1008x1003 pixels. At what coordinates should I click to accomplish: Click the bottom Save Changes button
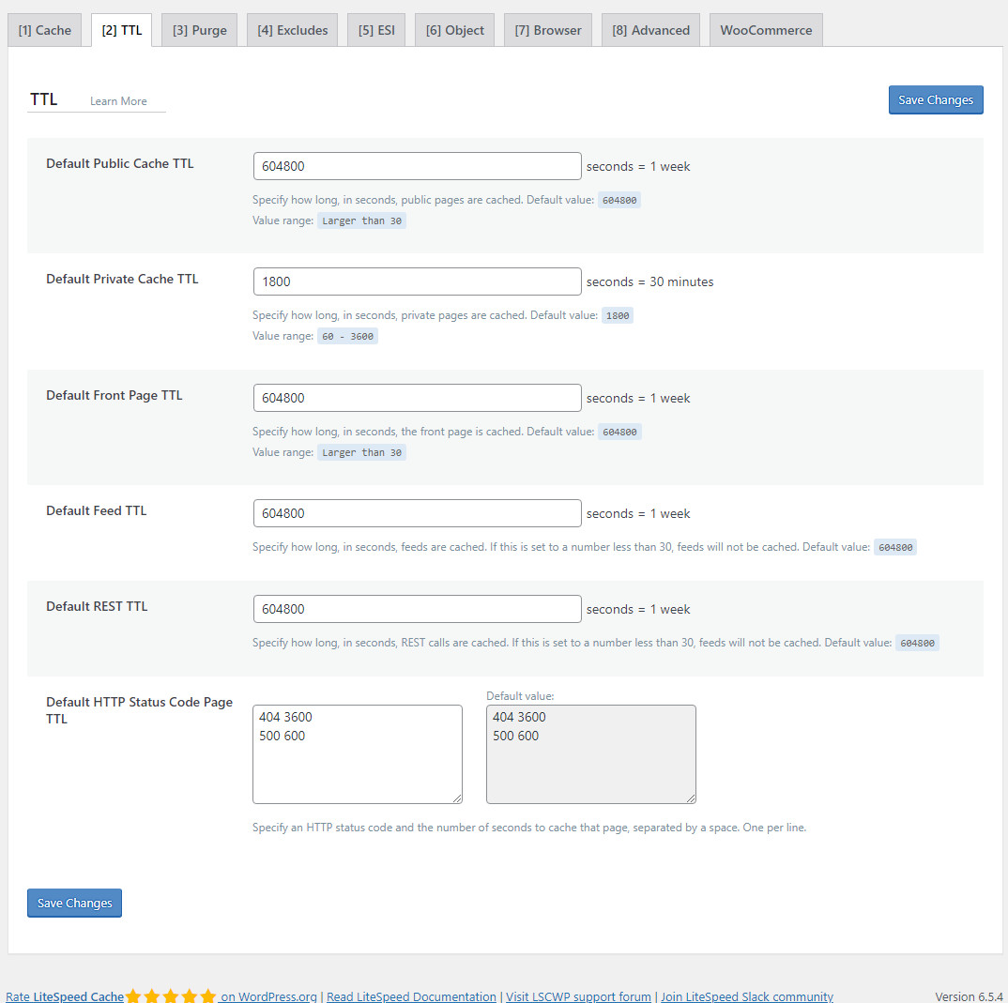(74, 903)
